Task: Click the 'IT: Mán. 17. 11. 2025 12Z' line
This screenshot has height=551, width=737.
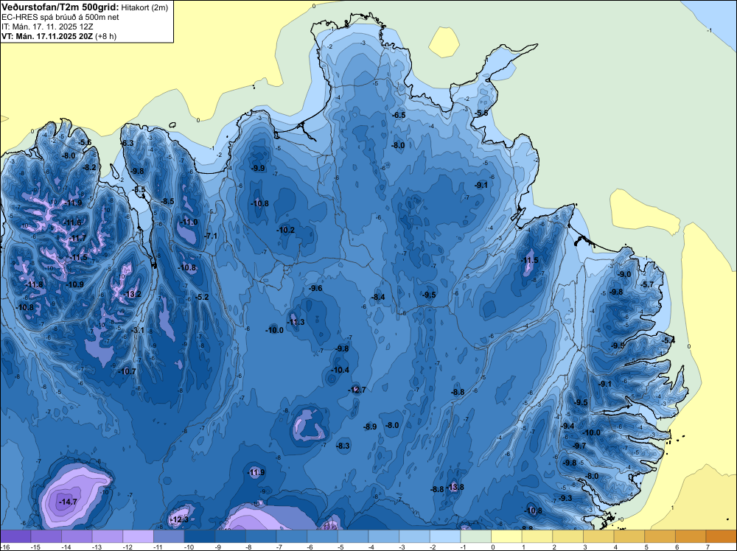Action: [47, 27]
